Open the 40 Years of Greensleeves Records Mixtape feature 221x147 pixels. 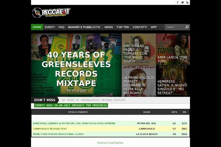click(x=76, y=65)
